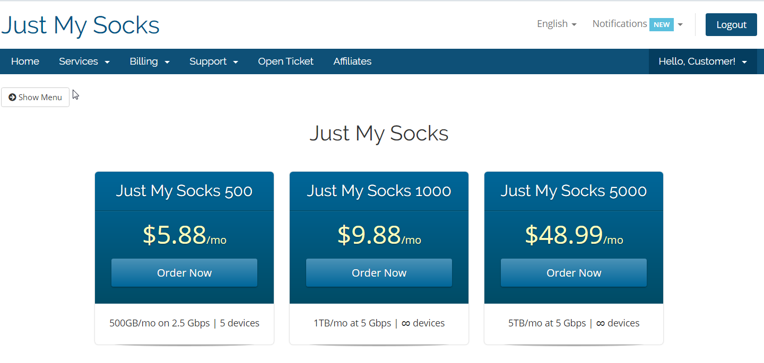Click the Just My Socks site logo

(x=81, y=25)
